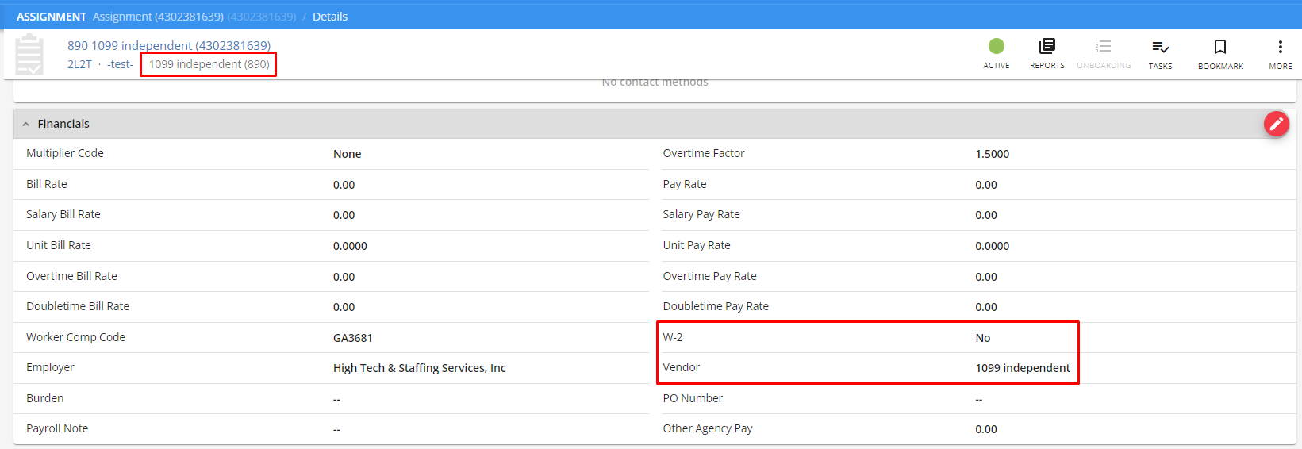The height and width of the screenshot is (449, 1302).
Task: Select the Employer value High Tech & Staffing Services, Inc
Action: [420, 368]
